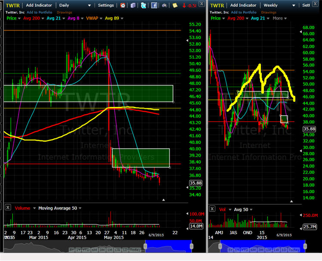Close the Volume panel in daily chart

(x=8, y=208)
